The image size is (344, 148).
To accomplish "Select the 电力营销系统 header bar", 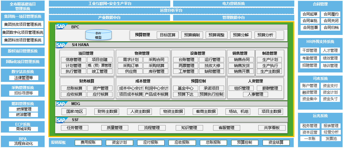I will [234, 3].
